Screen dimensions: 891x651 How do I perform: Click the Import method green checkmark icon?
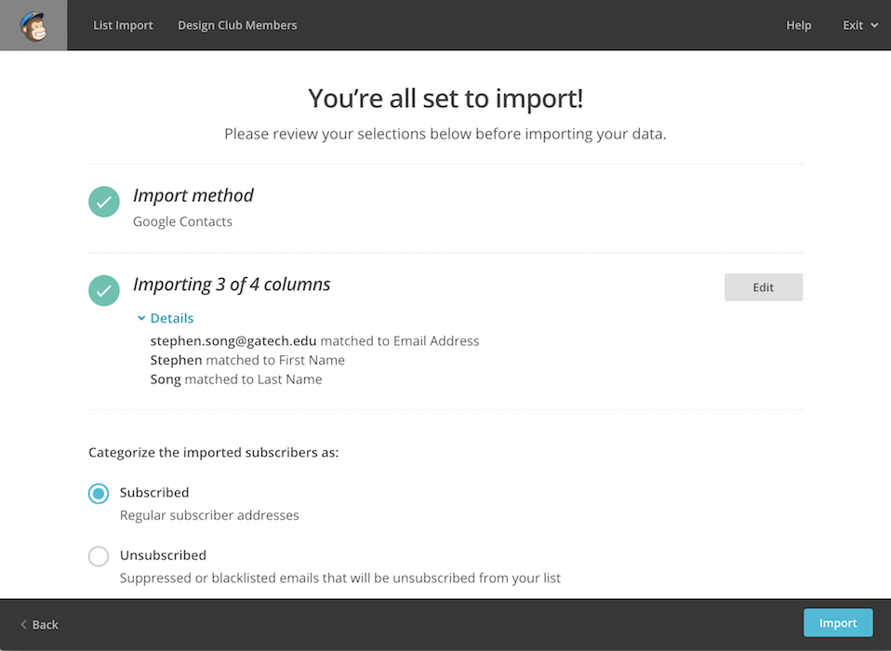pyautogui.click(x=104, y=202)
